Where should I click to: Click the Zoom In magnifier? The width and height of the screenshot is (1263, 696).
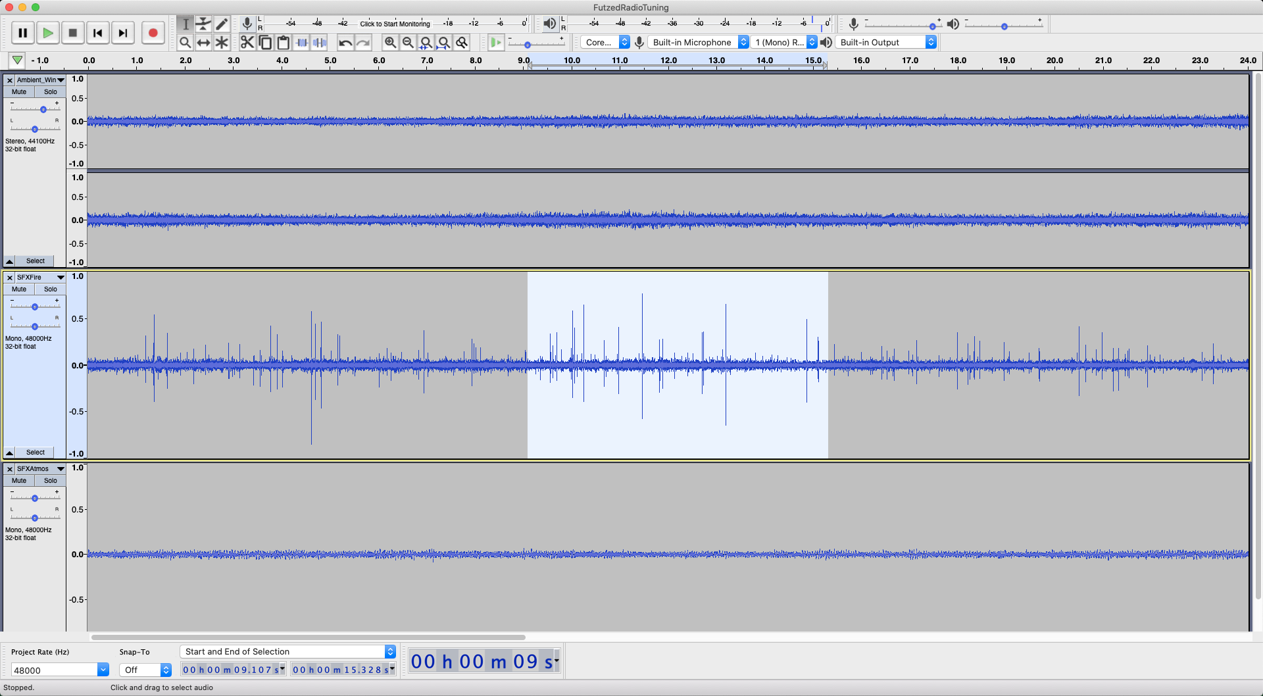[x=390, y=43]
